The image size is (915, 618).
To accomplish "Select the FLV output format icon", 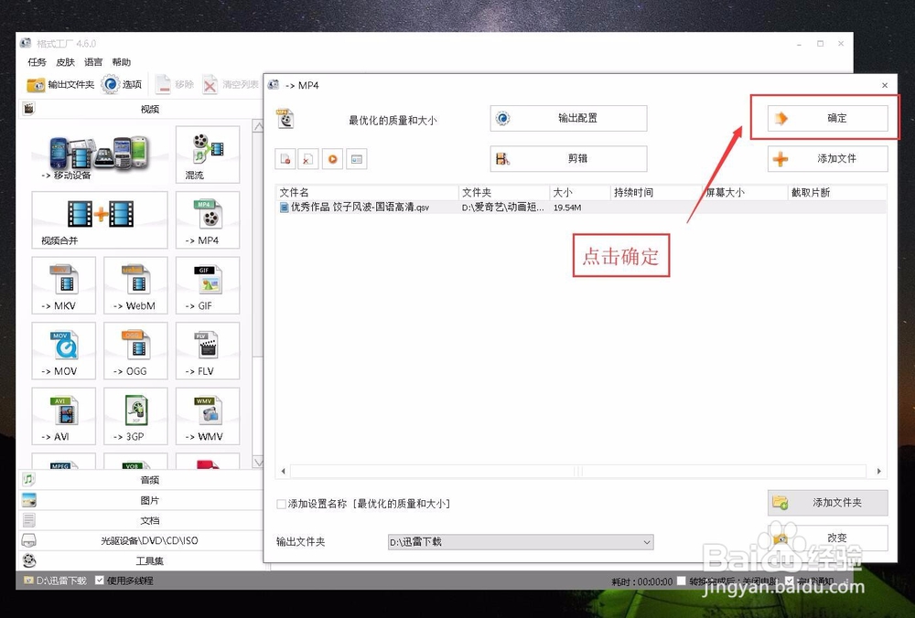I will click(x=208, y=350).
